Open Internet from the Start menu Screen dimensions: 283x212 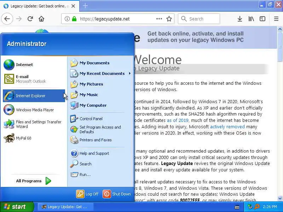pos(34,65)
